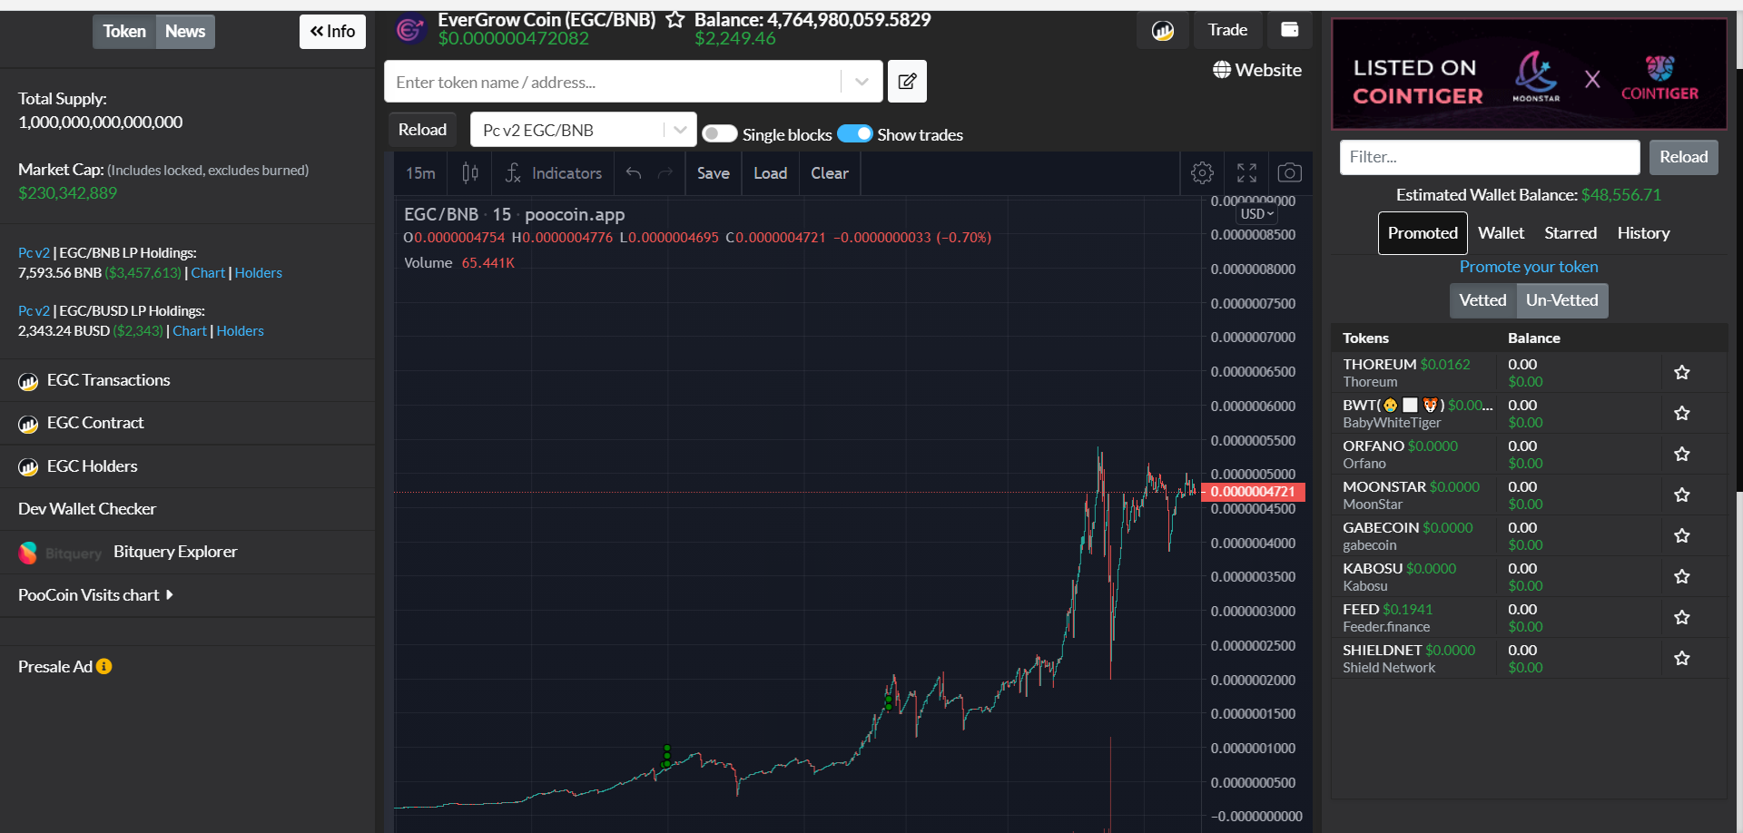Open the EGC/BUSD LP Holders link
The height and width of the screenshot is (833, 1743).
(x=240, y=331)
